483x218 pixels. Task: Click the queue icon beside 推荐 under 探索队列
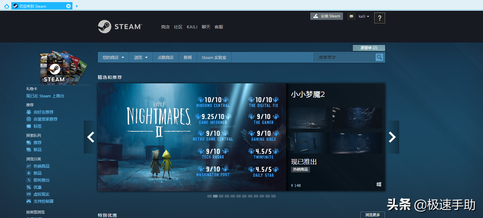(29, 143)
